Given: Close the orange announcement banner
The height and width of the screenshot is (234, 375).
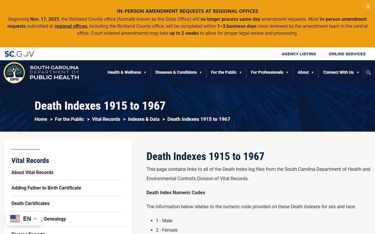Looking at the screenshot, I should (x=368, y=6).
